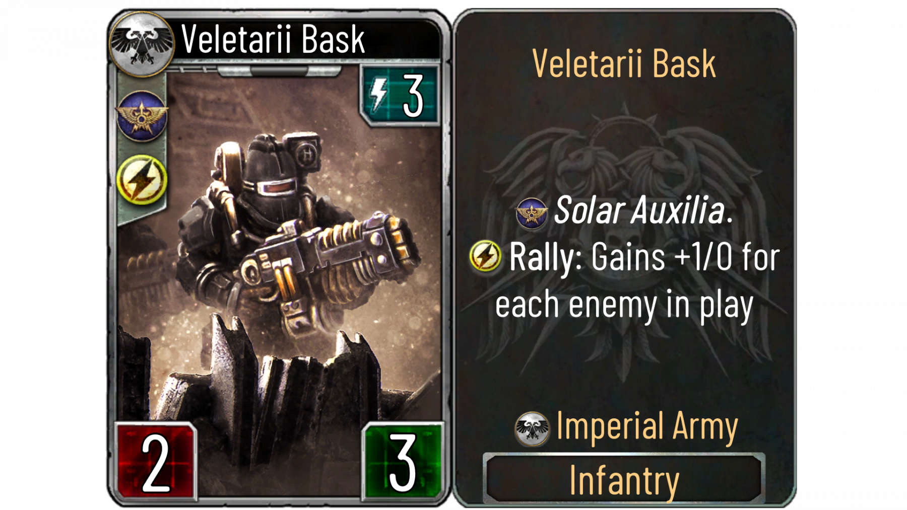Click the Rally icon beside ability text
This screenshot has height=510, width=907.
485,256
